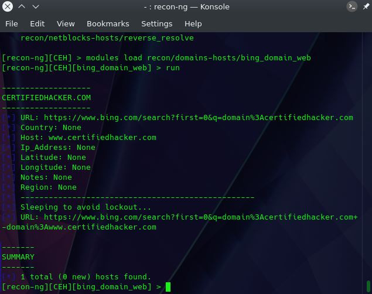Click the 'Notes: None' line
372x294 pixels.
pos(46,177)
